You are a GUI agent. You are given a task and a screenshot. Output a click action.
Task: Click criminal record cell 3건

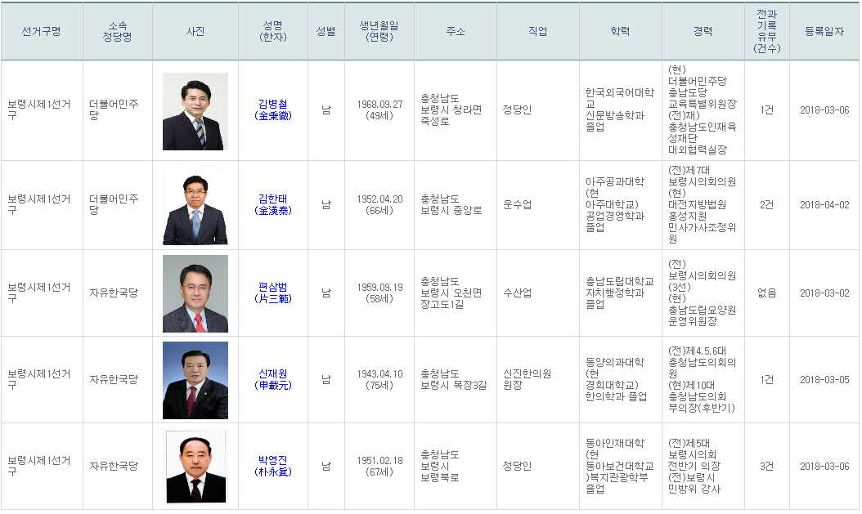(767, 467)
